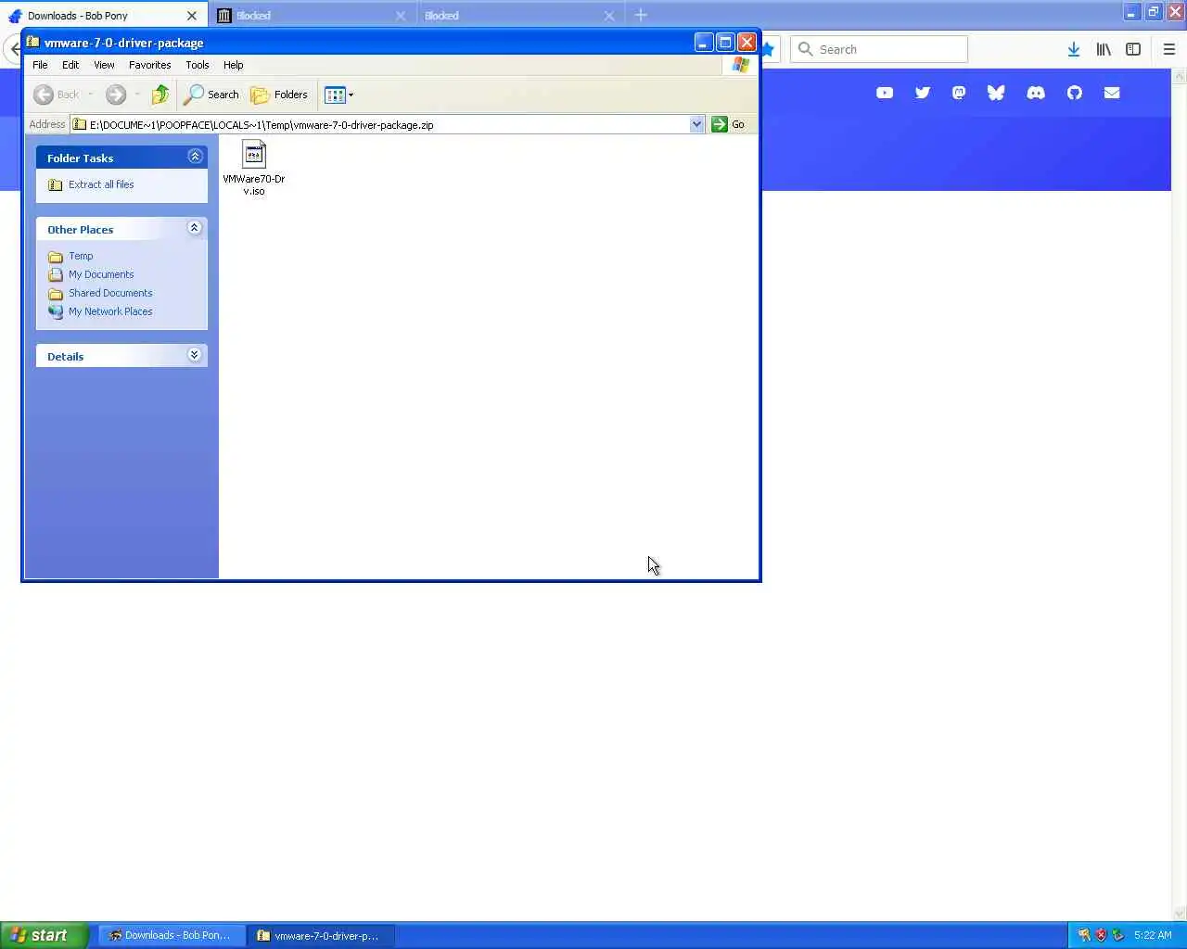The height and width of the screenshot is (949, 1187).
Task: Click the YouTube icon on webpage
Action: tap(885, 93)
